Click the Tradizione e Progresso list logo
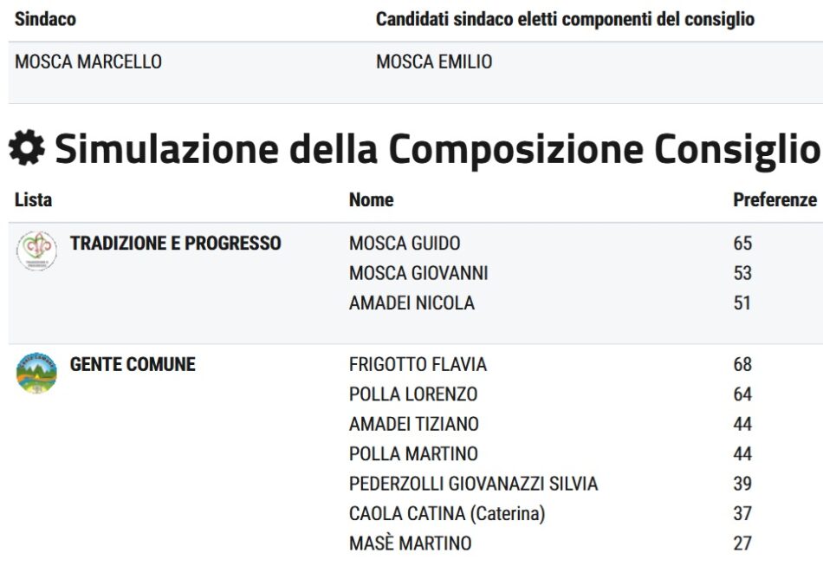The height and width of the screenshot is (573, 823). point(36,251)
